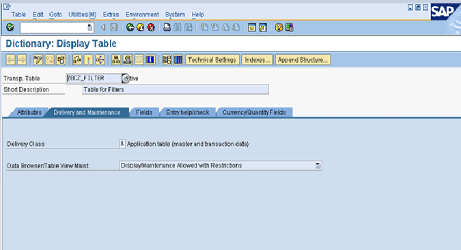Image resolution: width=461 pixels, height=250 pixels.
Task: Open the Extras menu
Action: click(x=111, y=14)
